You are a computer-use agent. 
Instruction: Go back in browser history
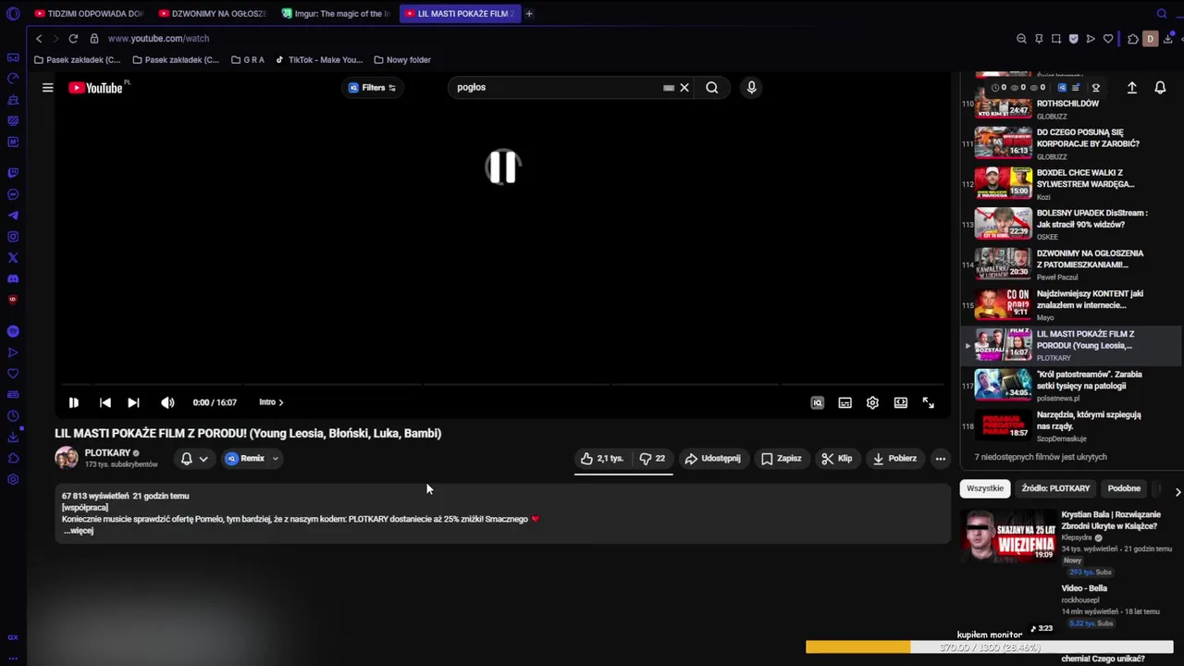tap(39, 39)
